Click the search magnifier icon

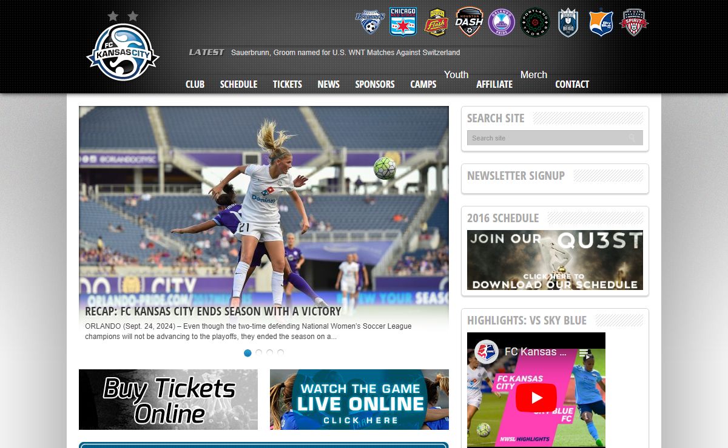[633, 138]
